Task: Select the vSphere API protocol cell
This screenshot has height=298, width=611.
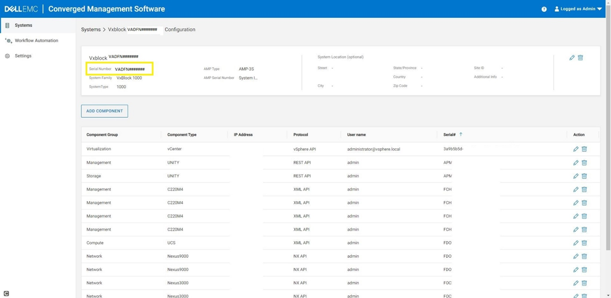Action: (x=306, y=149)
